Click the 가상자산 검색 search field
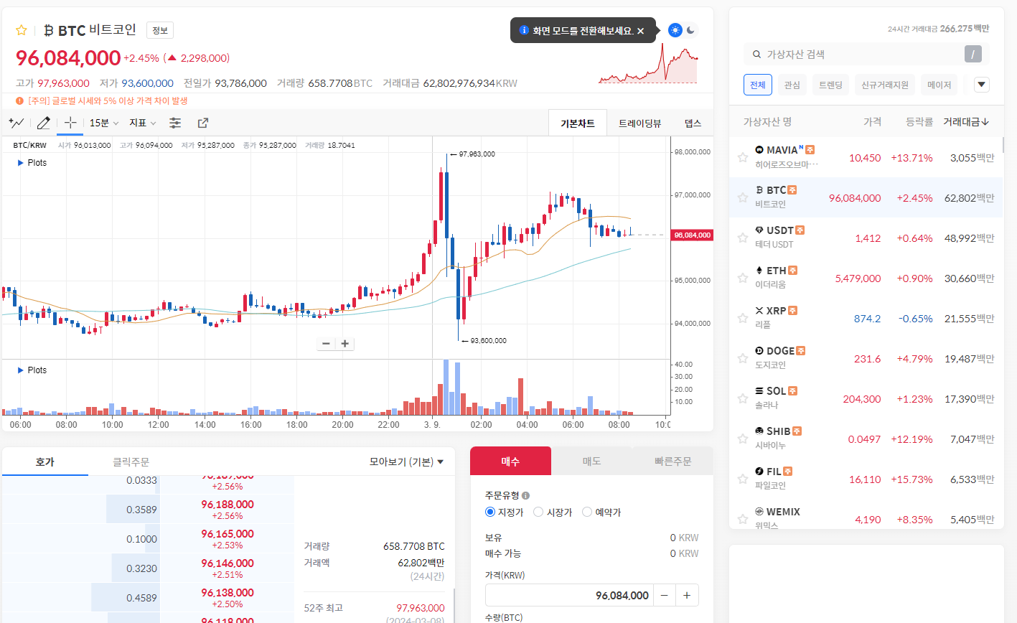The image size is (1017, 623). coord(854,54)
